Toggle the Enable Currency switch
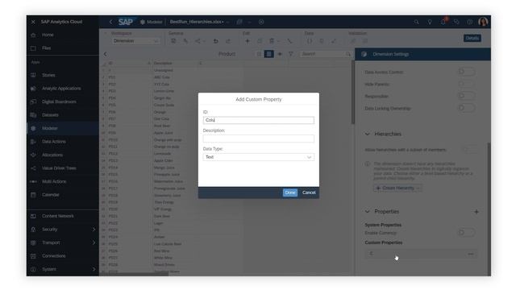 click(x=467, y=233)
